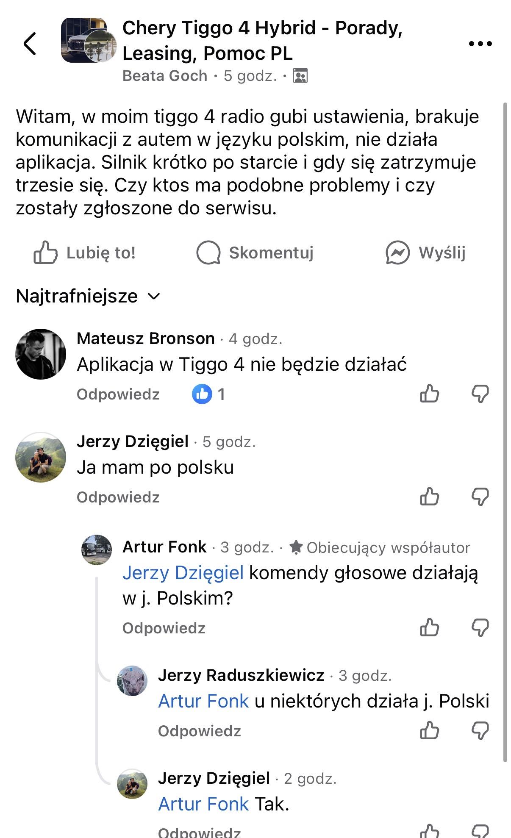
Task: Reply to Mateusz Bronson's comment via Odpowiedz
Action: (118, 394)
